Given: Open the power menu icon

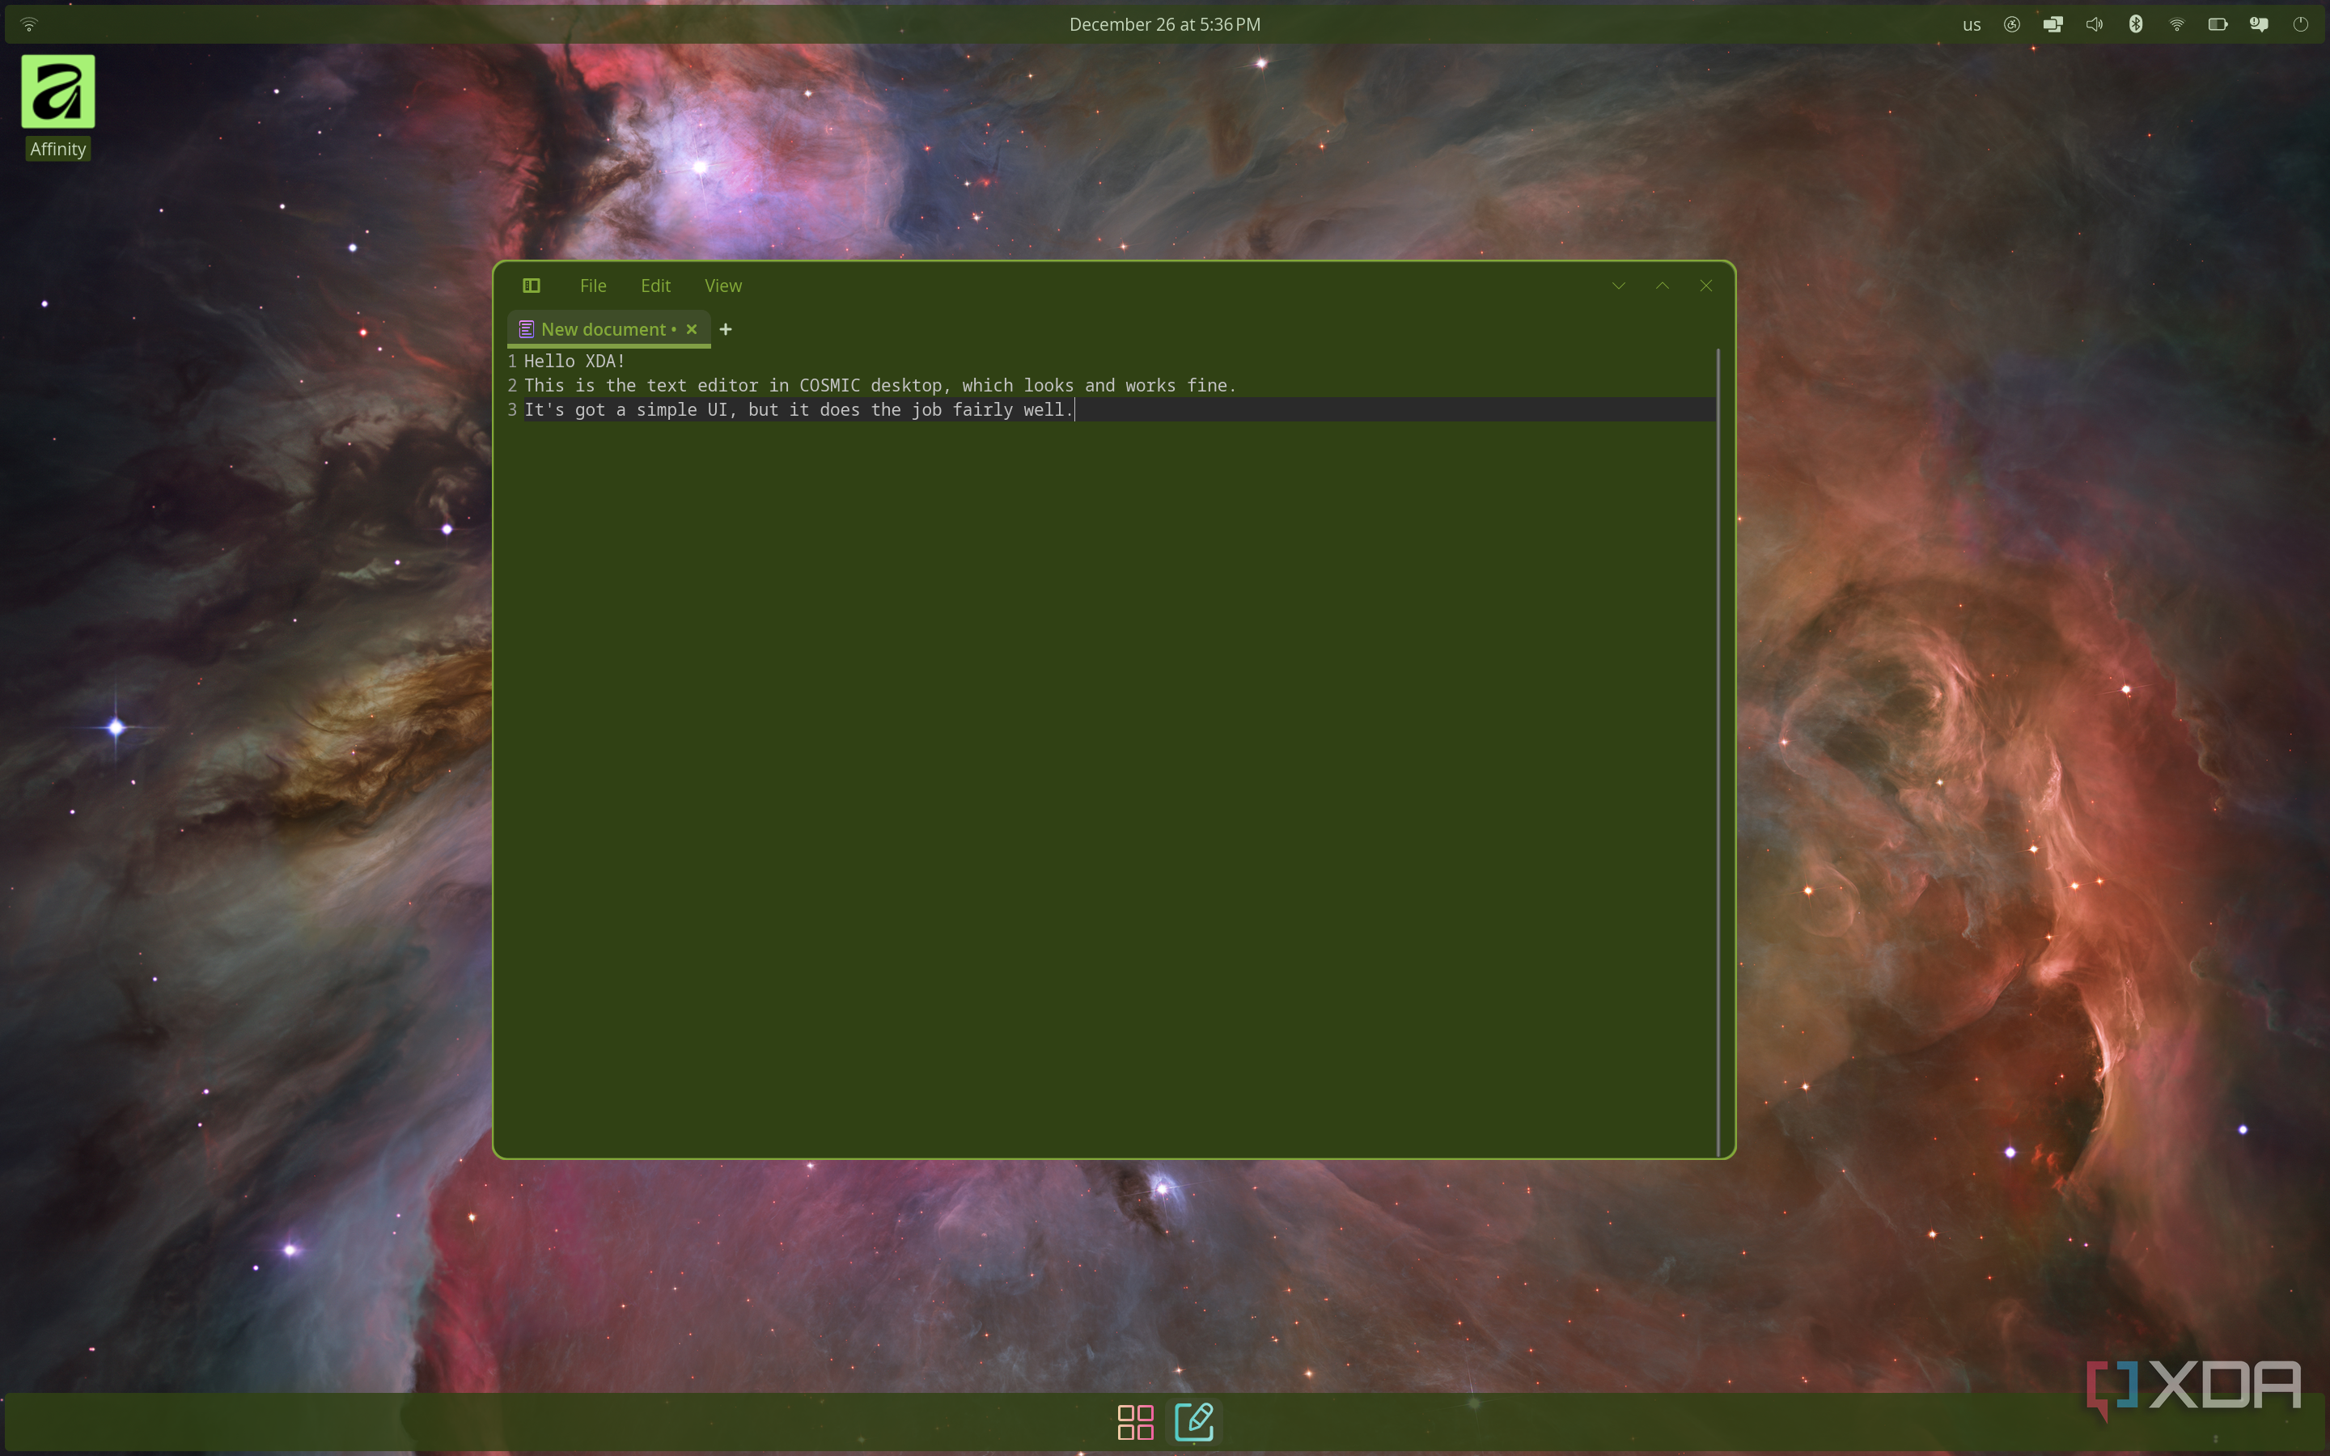Looking at the screenshot, I should [x=2300, y=24].
